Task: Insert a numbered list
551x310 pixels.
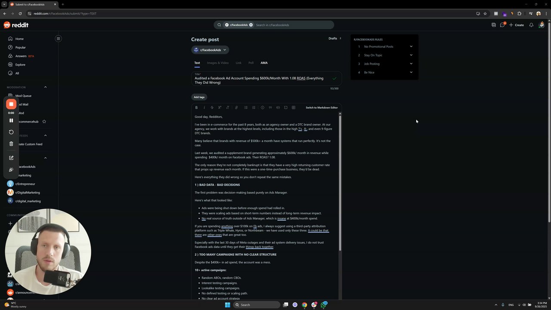Action: (x=254, y=108)
